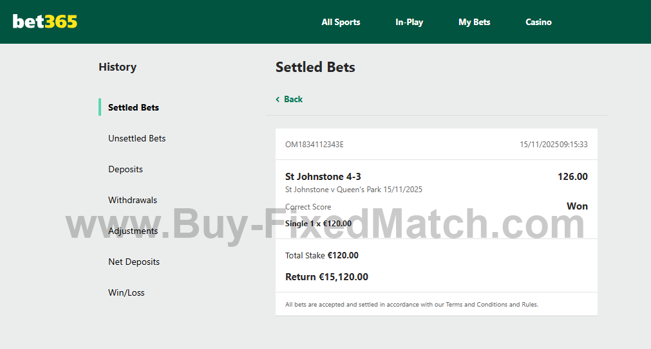Click the Won bet status label

pos(577,206)
